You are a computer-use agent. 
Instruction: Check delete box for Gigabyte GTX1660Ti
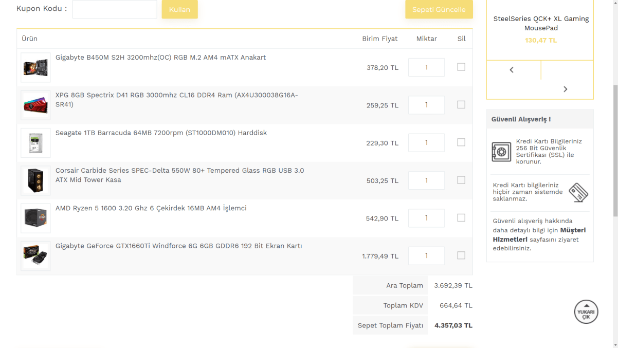point(461,255)
